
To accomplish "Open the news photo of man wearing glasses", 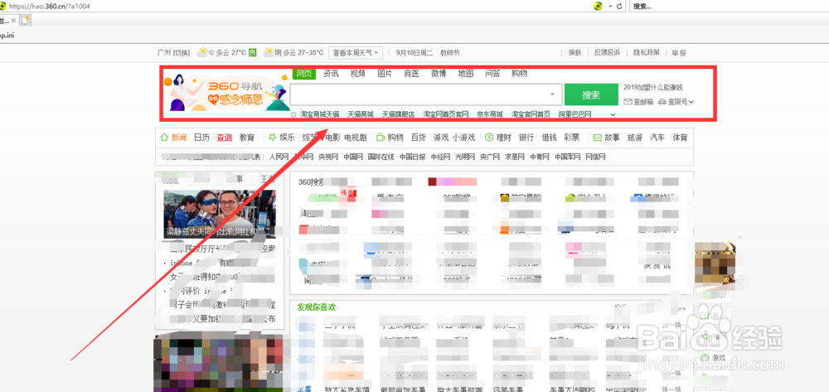I will (220, 214).
